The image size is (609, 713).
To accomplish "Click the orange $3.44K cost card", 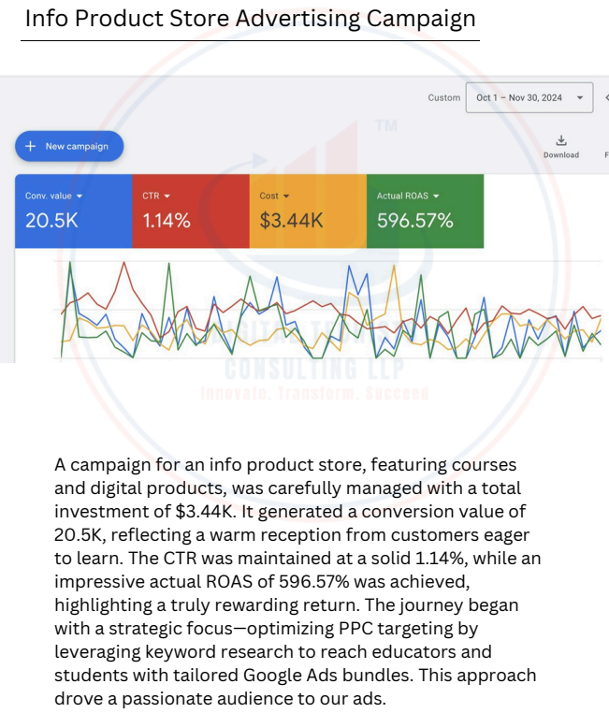I will click(x=308, y=211).
